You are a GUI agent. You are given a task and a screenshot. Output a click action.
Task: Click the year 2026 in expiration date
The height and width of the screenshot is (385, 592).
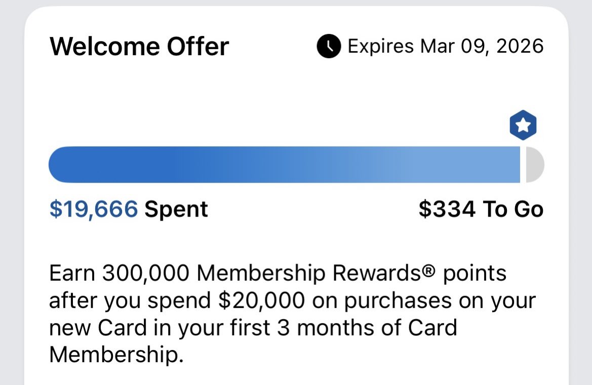pyautogui.click(x=520, y=47)
